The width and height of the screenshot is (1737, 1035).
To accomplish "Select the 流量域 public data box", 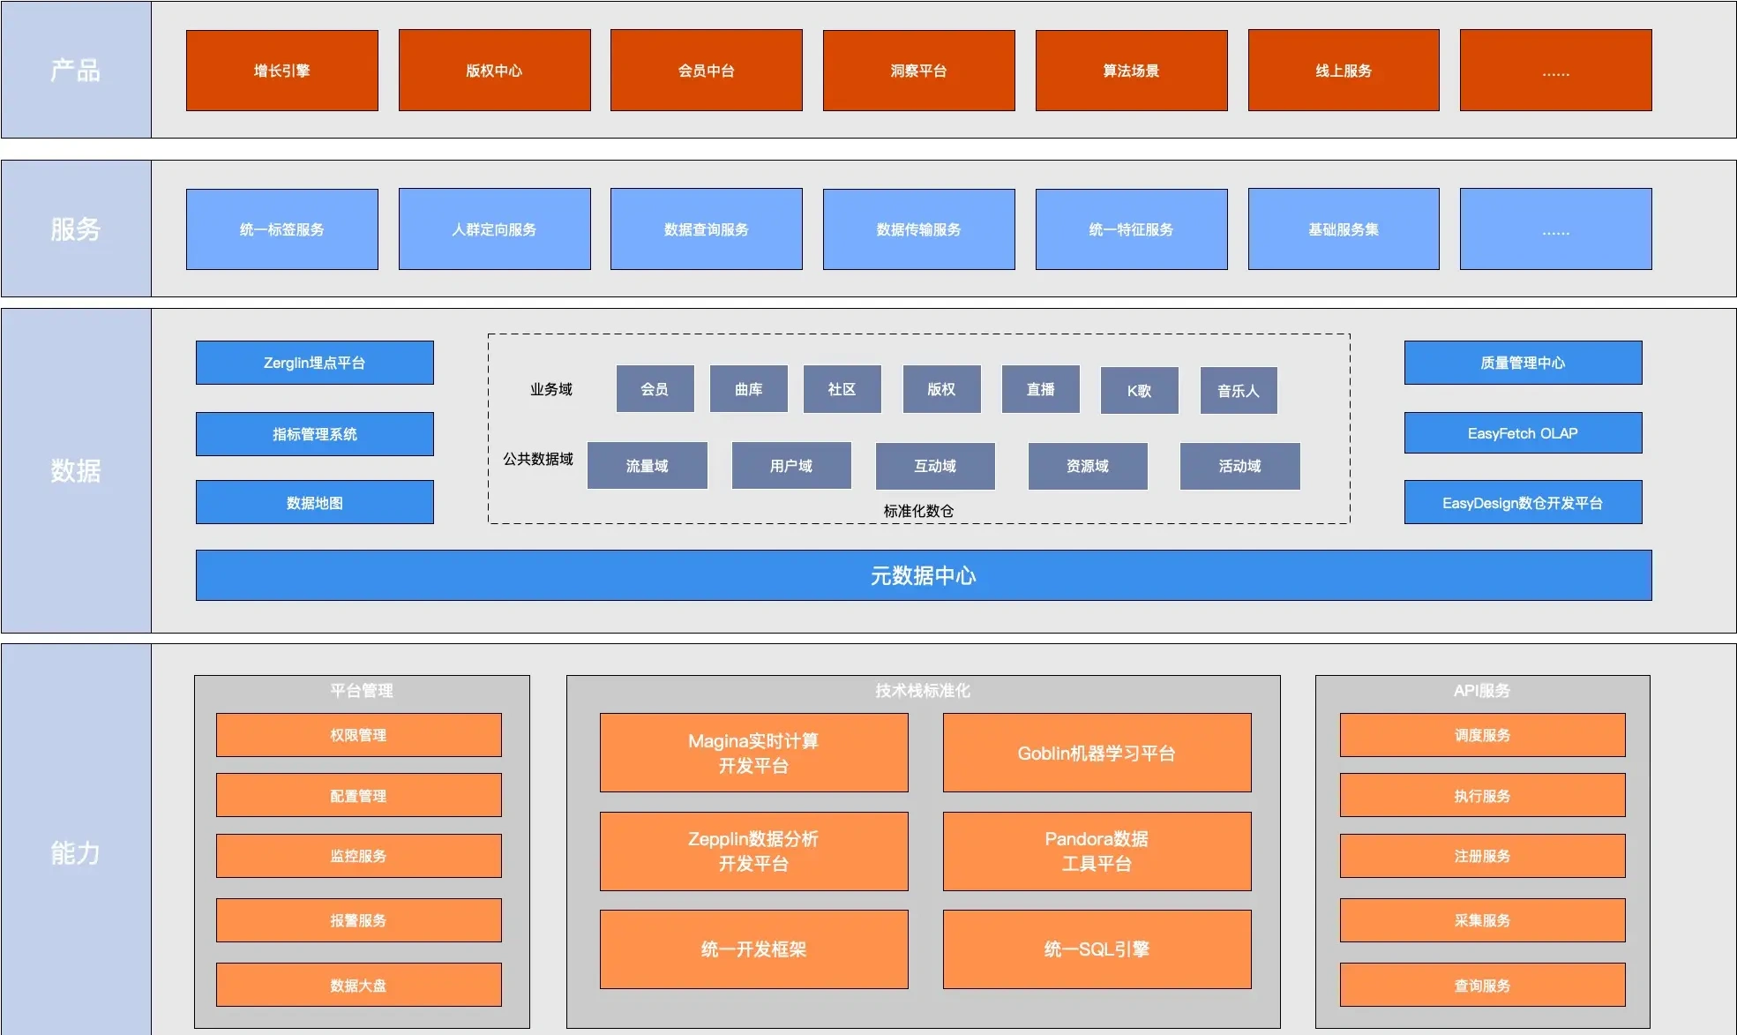I will 647,466.
